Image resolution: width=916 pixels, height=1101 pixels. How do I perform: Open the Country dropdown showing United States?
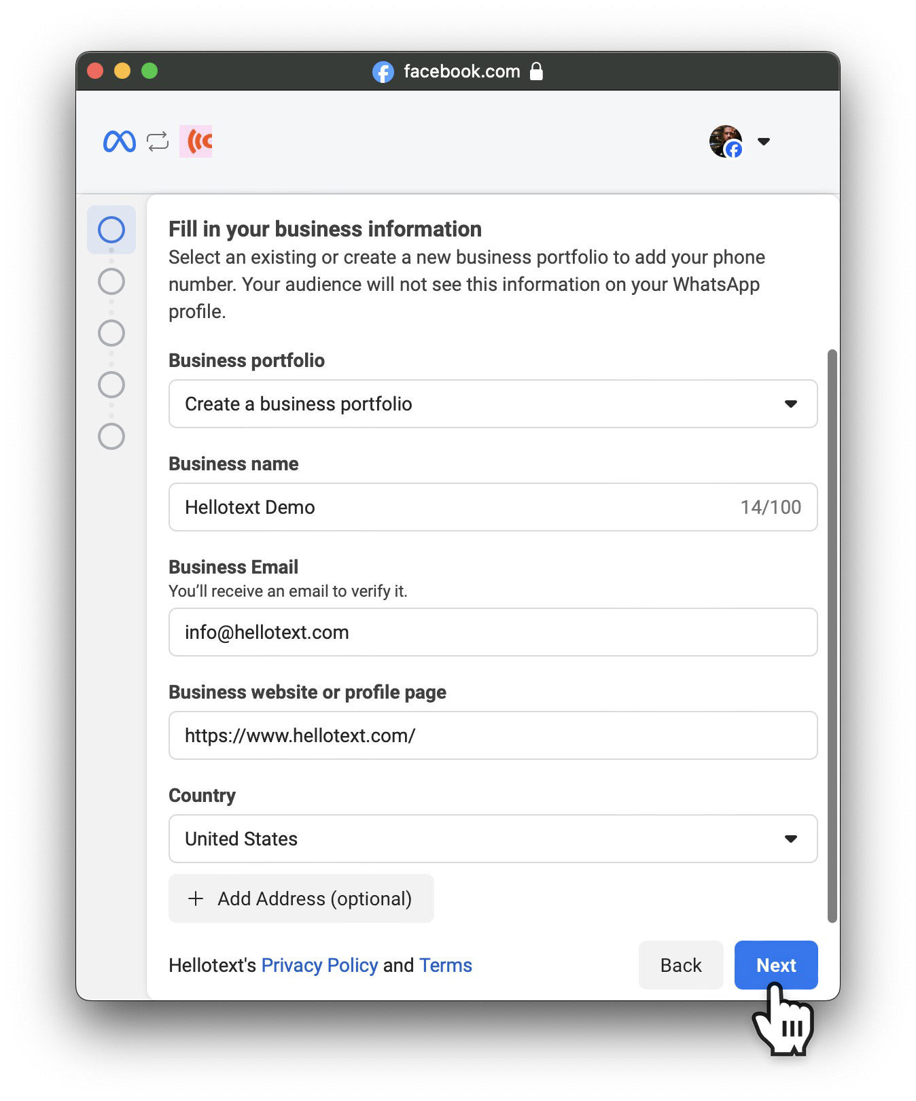tap(493, 839)
